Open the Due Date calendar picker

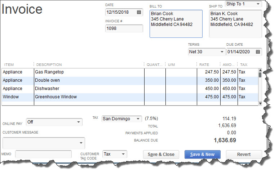[x=258, y=52]
